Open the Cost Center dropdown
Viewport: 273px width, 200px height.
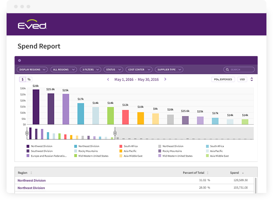(139, 70)
